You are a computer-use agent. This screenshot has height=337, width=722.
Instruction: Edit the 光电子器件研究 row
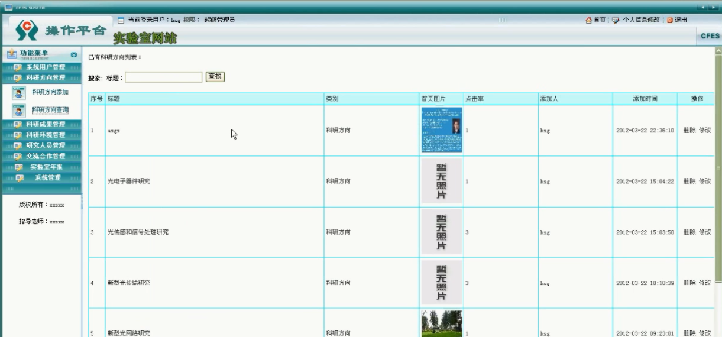click(705, 182)
